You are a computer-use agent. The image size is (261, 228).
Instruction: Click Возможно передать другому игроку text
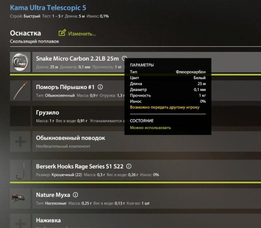coord(165,107)
